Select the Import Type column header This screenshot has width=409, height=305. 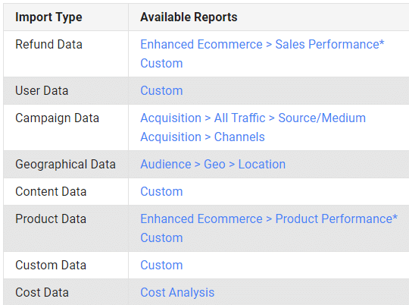(48, 17)
